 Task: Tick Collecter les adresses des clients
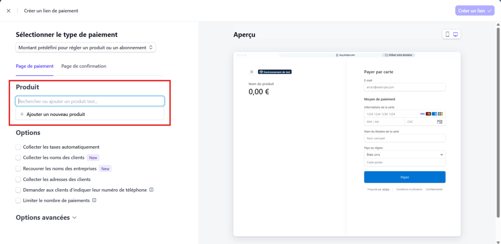[19, 179]
